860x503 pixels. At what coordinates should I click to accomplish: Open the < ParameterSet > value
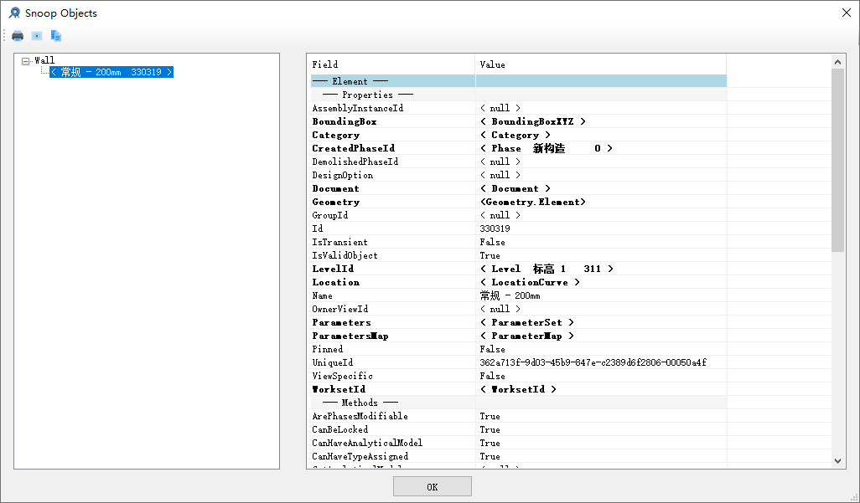pyautogui.click(x=527, y=323)
